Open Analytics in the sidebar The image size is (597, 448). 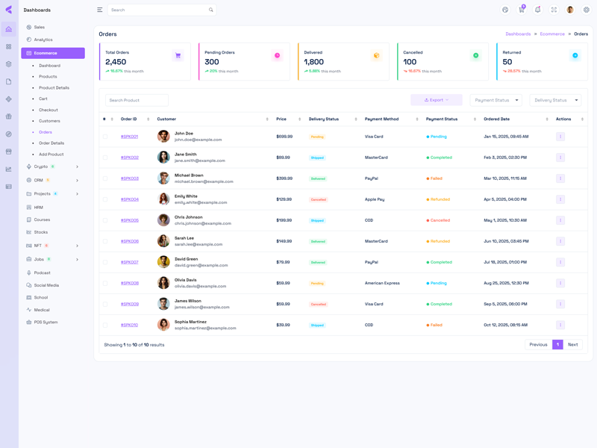(43, 40)
